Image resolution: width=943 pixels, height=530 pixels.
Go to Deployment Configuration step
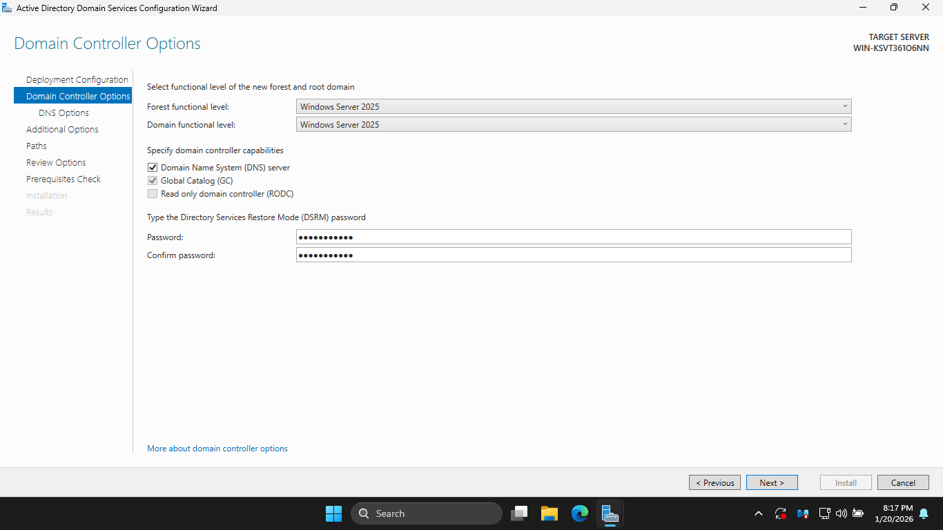click(x=77, y=80)
